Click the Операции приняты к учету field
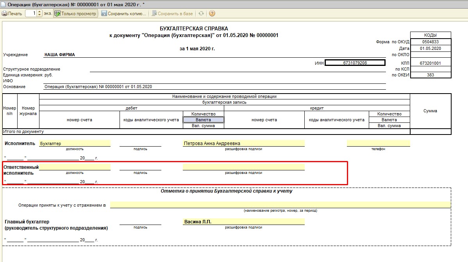The height and width of the screenshot is (262, 468). coord(280,205)
